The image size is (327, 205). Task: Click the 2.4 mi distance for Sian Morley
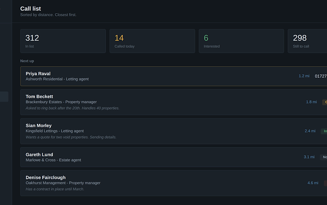coord(310,131)
